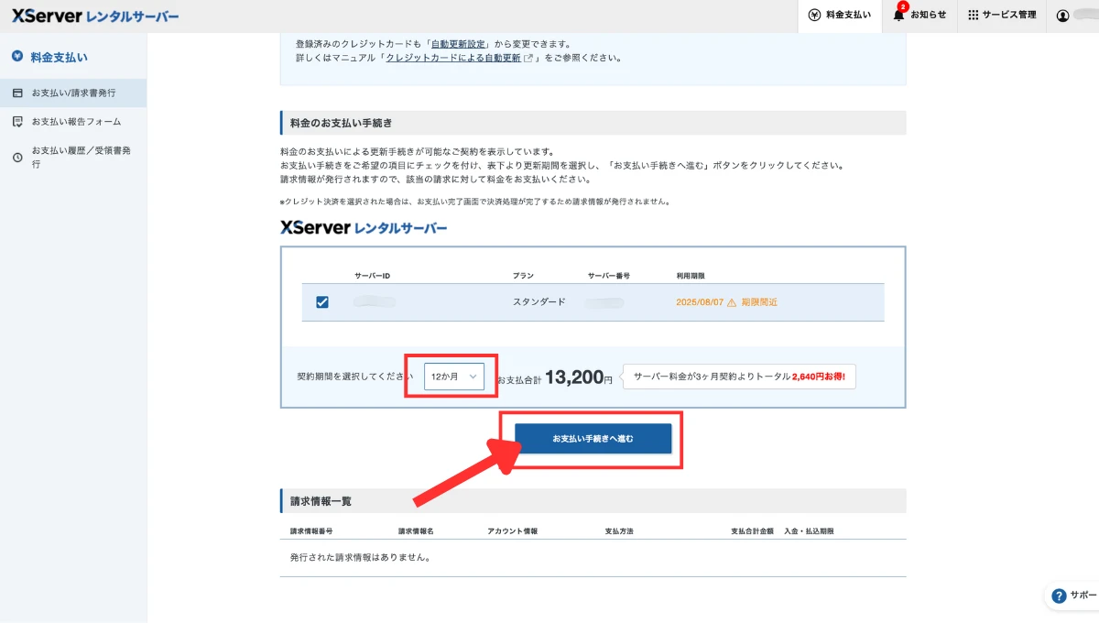Click the external link icon after クレジットカードによる自動更新
Screen dimensions: 1099x623
pyautogui.click(x=528, y=58)
